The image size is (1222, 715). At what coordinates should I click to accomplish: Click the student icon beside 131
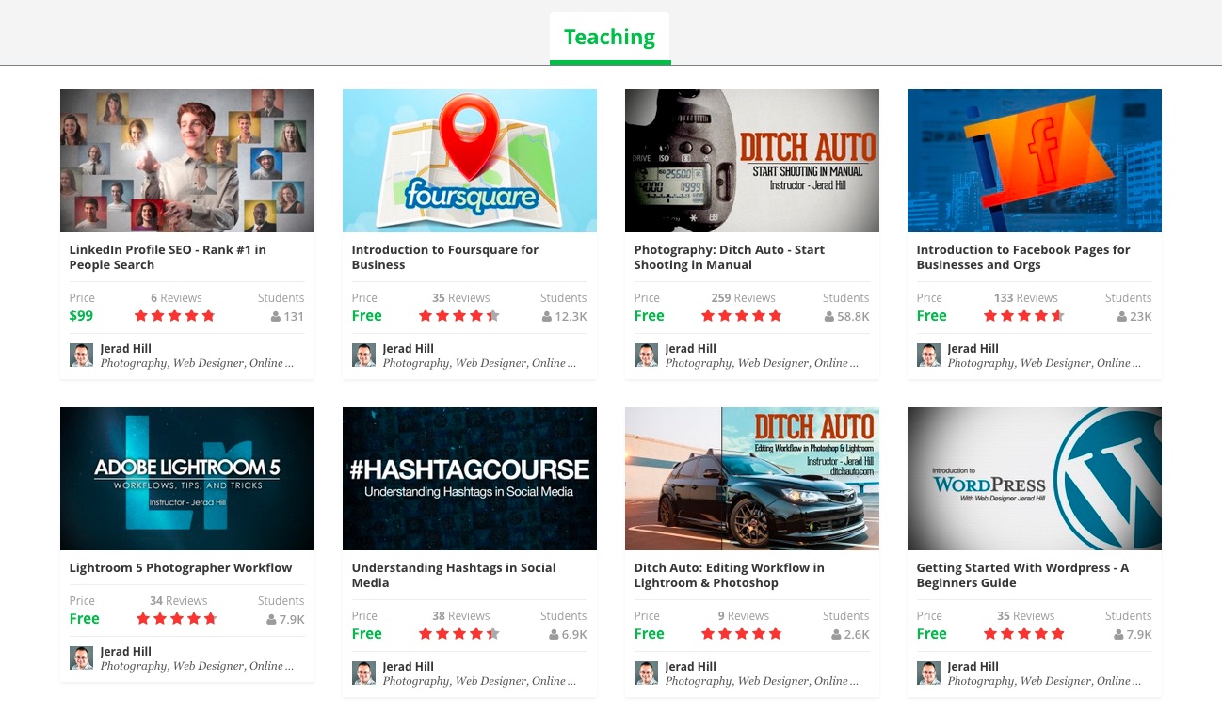coord(276,317)
